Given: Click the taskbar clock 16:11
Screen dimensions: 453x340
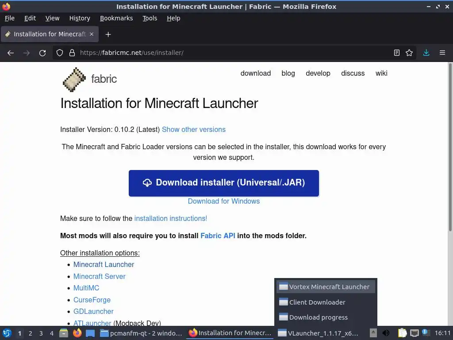Looking at the screenshot, I should 442,333.
